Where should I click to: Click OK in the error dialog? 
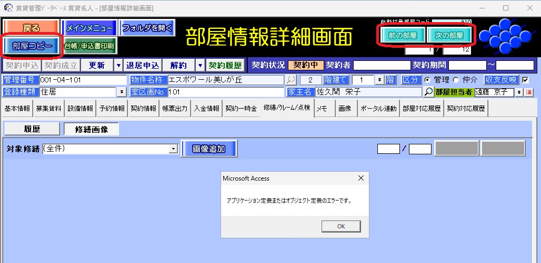point(341,226)
